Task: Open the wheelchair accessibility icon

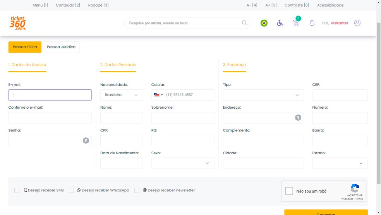Action: 280,23
